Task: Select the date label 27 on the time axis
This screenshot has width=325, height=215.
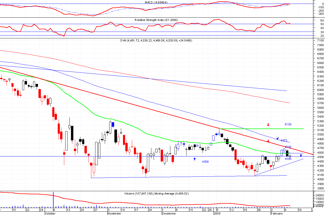Action: [x=96, y=210]
